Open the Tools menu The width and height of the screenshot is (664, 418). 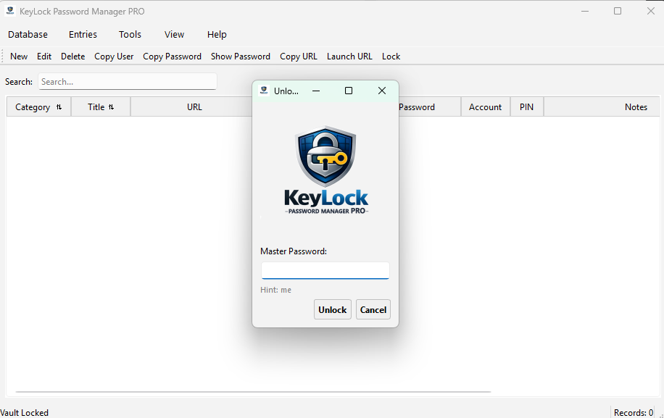click(x=130, y=34)
